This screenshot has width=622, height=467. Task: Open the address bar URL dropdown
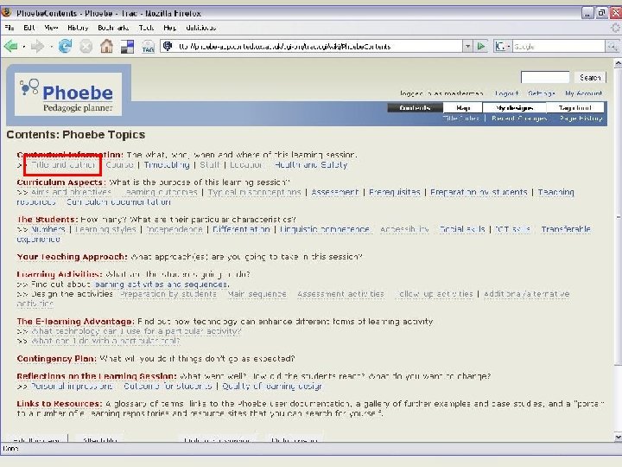(x=467, y=46)
